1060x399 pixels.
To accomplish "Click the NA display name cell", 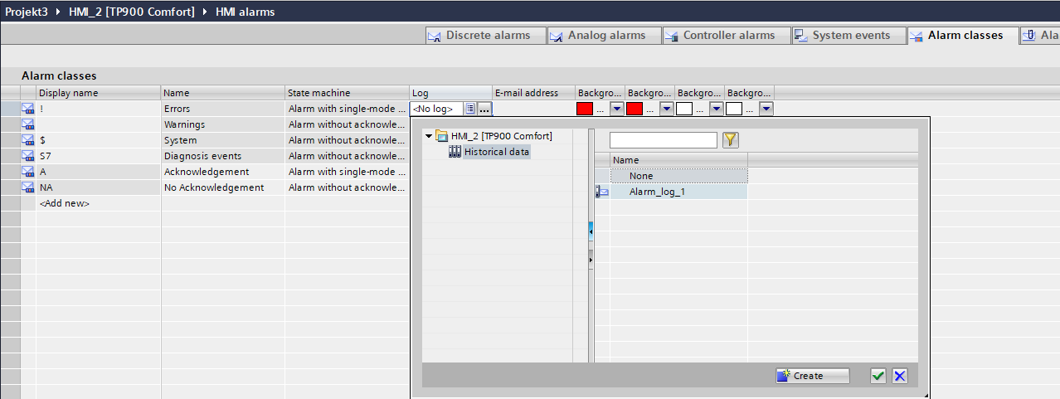I will click(x=98, y=187).
